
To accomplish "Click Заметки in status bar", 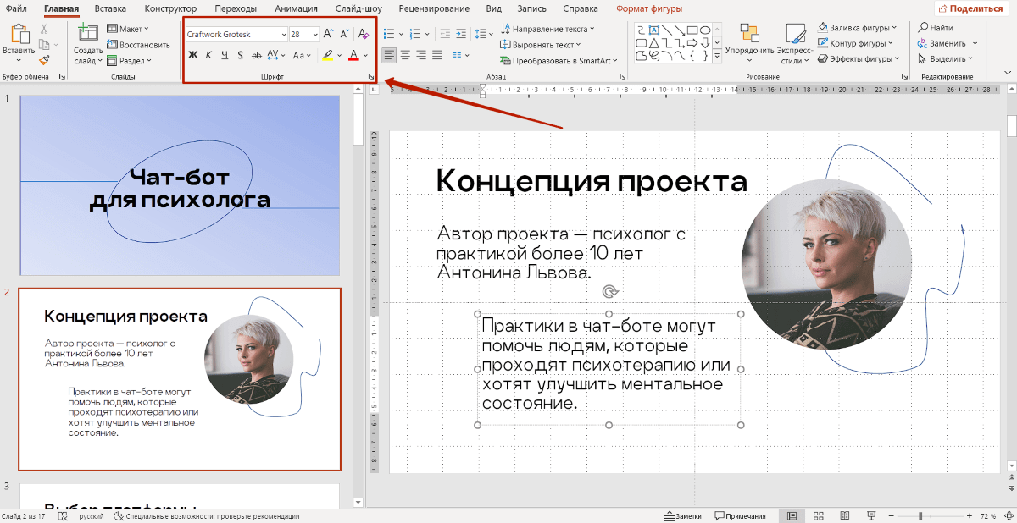I will point(683,515).
